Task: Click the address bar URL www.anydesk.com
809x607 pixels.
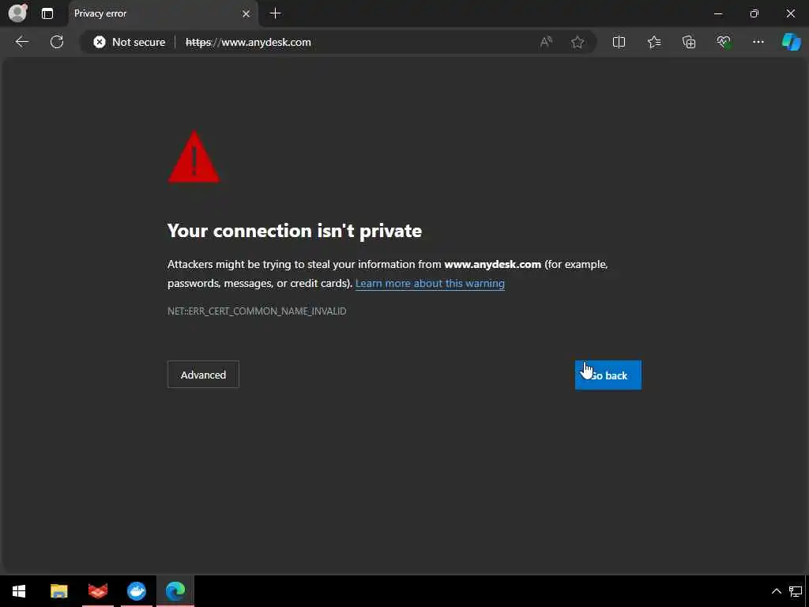Action: coord(248,43)
